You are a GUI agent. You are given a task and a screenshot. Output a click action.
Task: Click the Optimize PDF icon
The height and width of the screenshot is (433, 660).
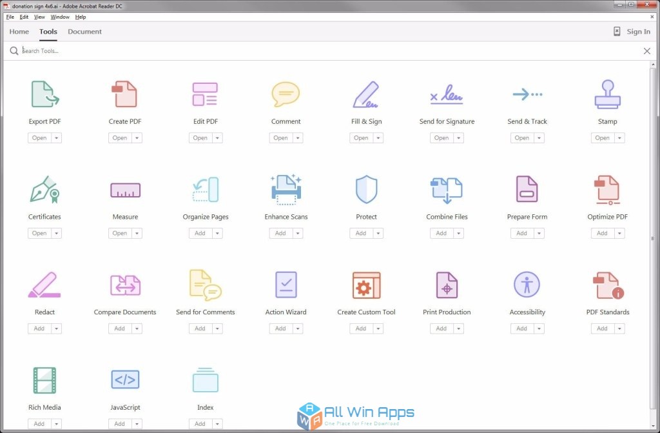coord(607,190)
